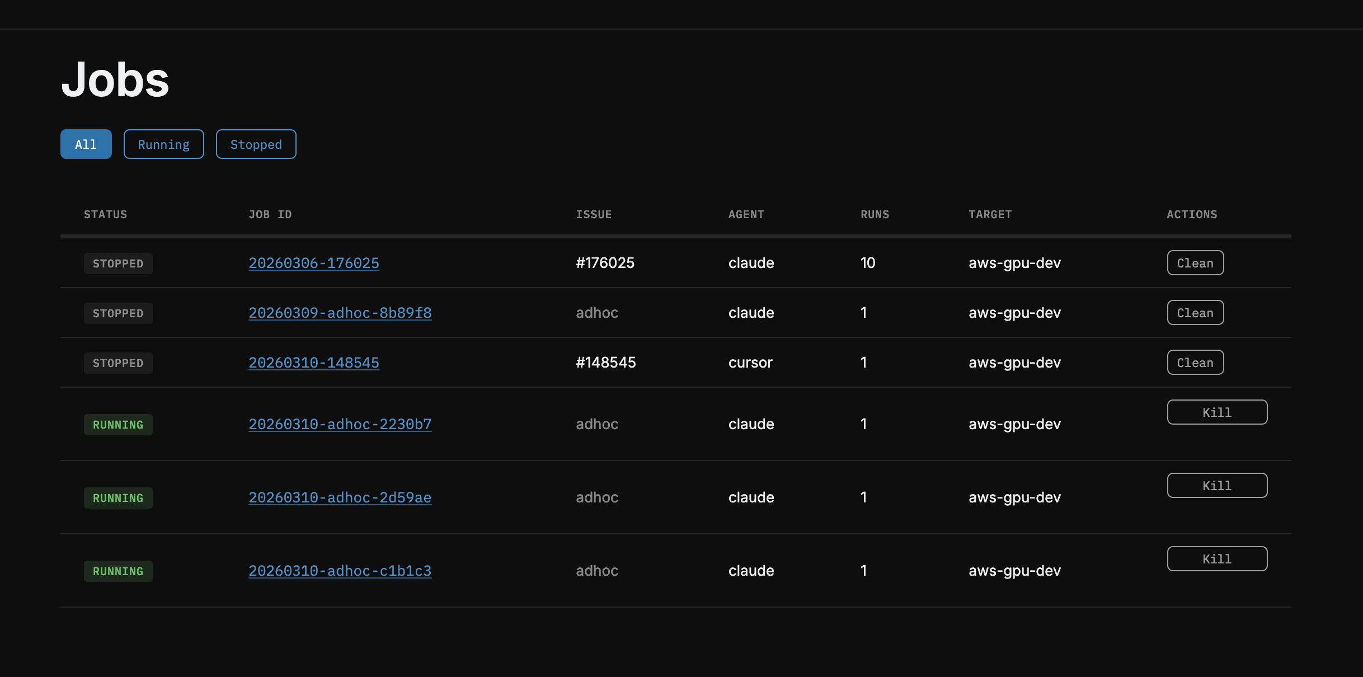Open job 20260310-148545
The height and width of the screenshot is (677, 1363).
pos(313,363)
